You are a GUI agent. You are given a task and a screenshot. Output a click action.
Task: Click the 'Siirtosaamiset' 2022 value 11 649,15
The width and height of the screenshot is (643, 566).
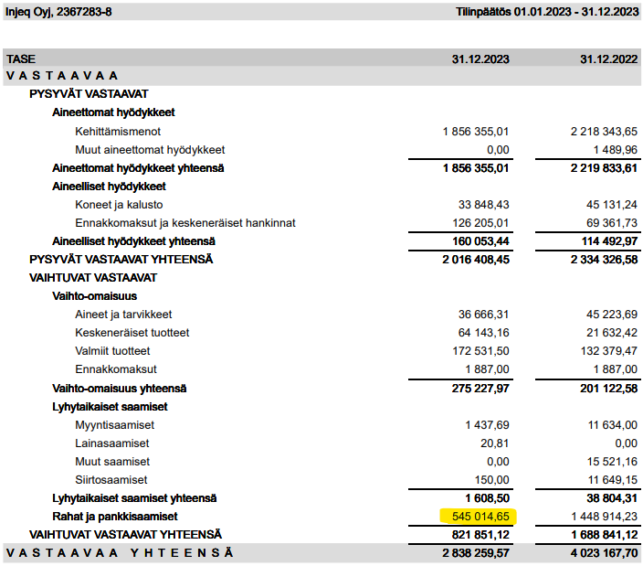(x=612, y=480)
